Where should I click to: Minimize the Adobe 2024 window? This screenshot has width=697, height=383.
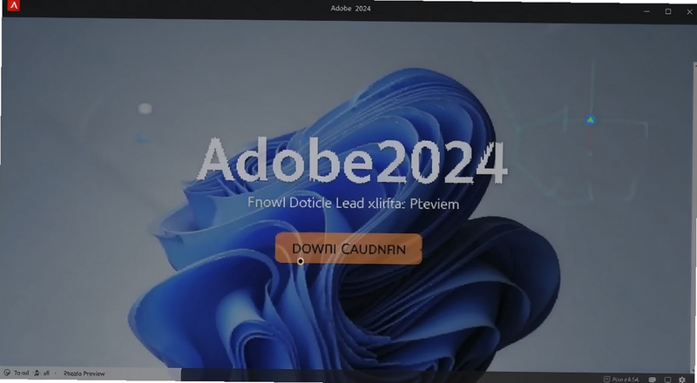(646, 11)
